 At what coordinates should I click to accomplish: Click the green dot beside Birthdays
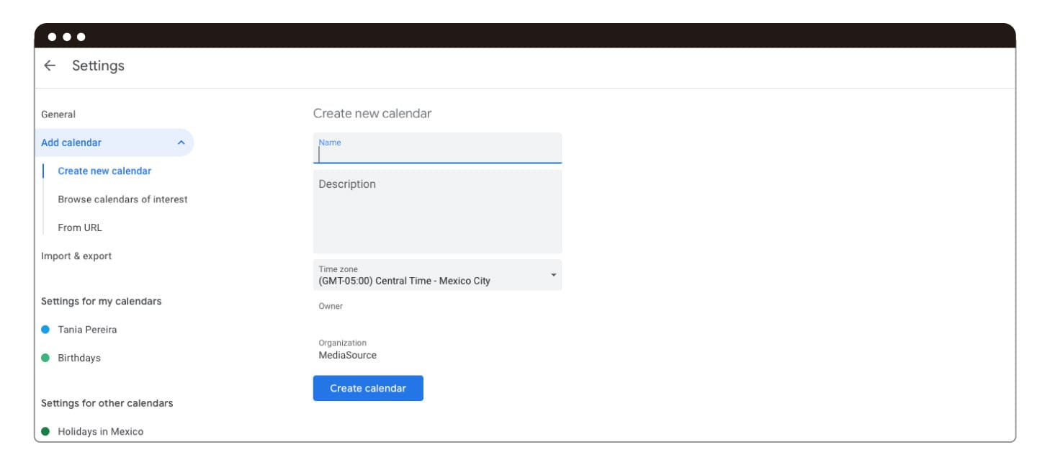click(x=45, y=358)
